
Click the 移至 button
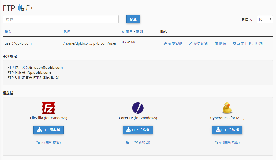(133, 19)
